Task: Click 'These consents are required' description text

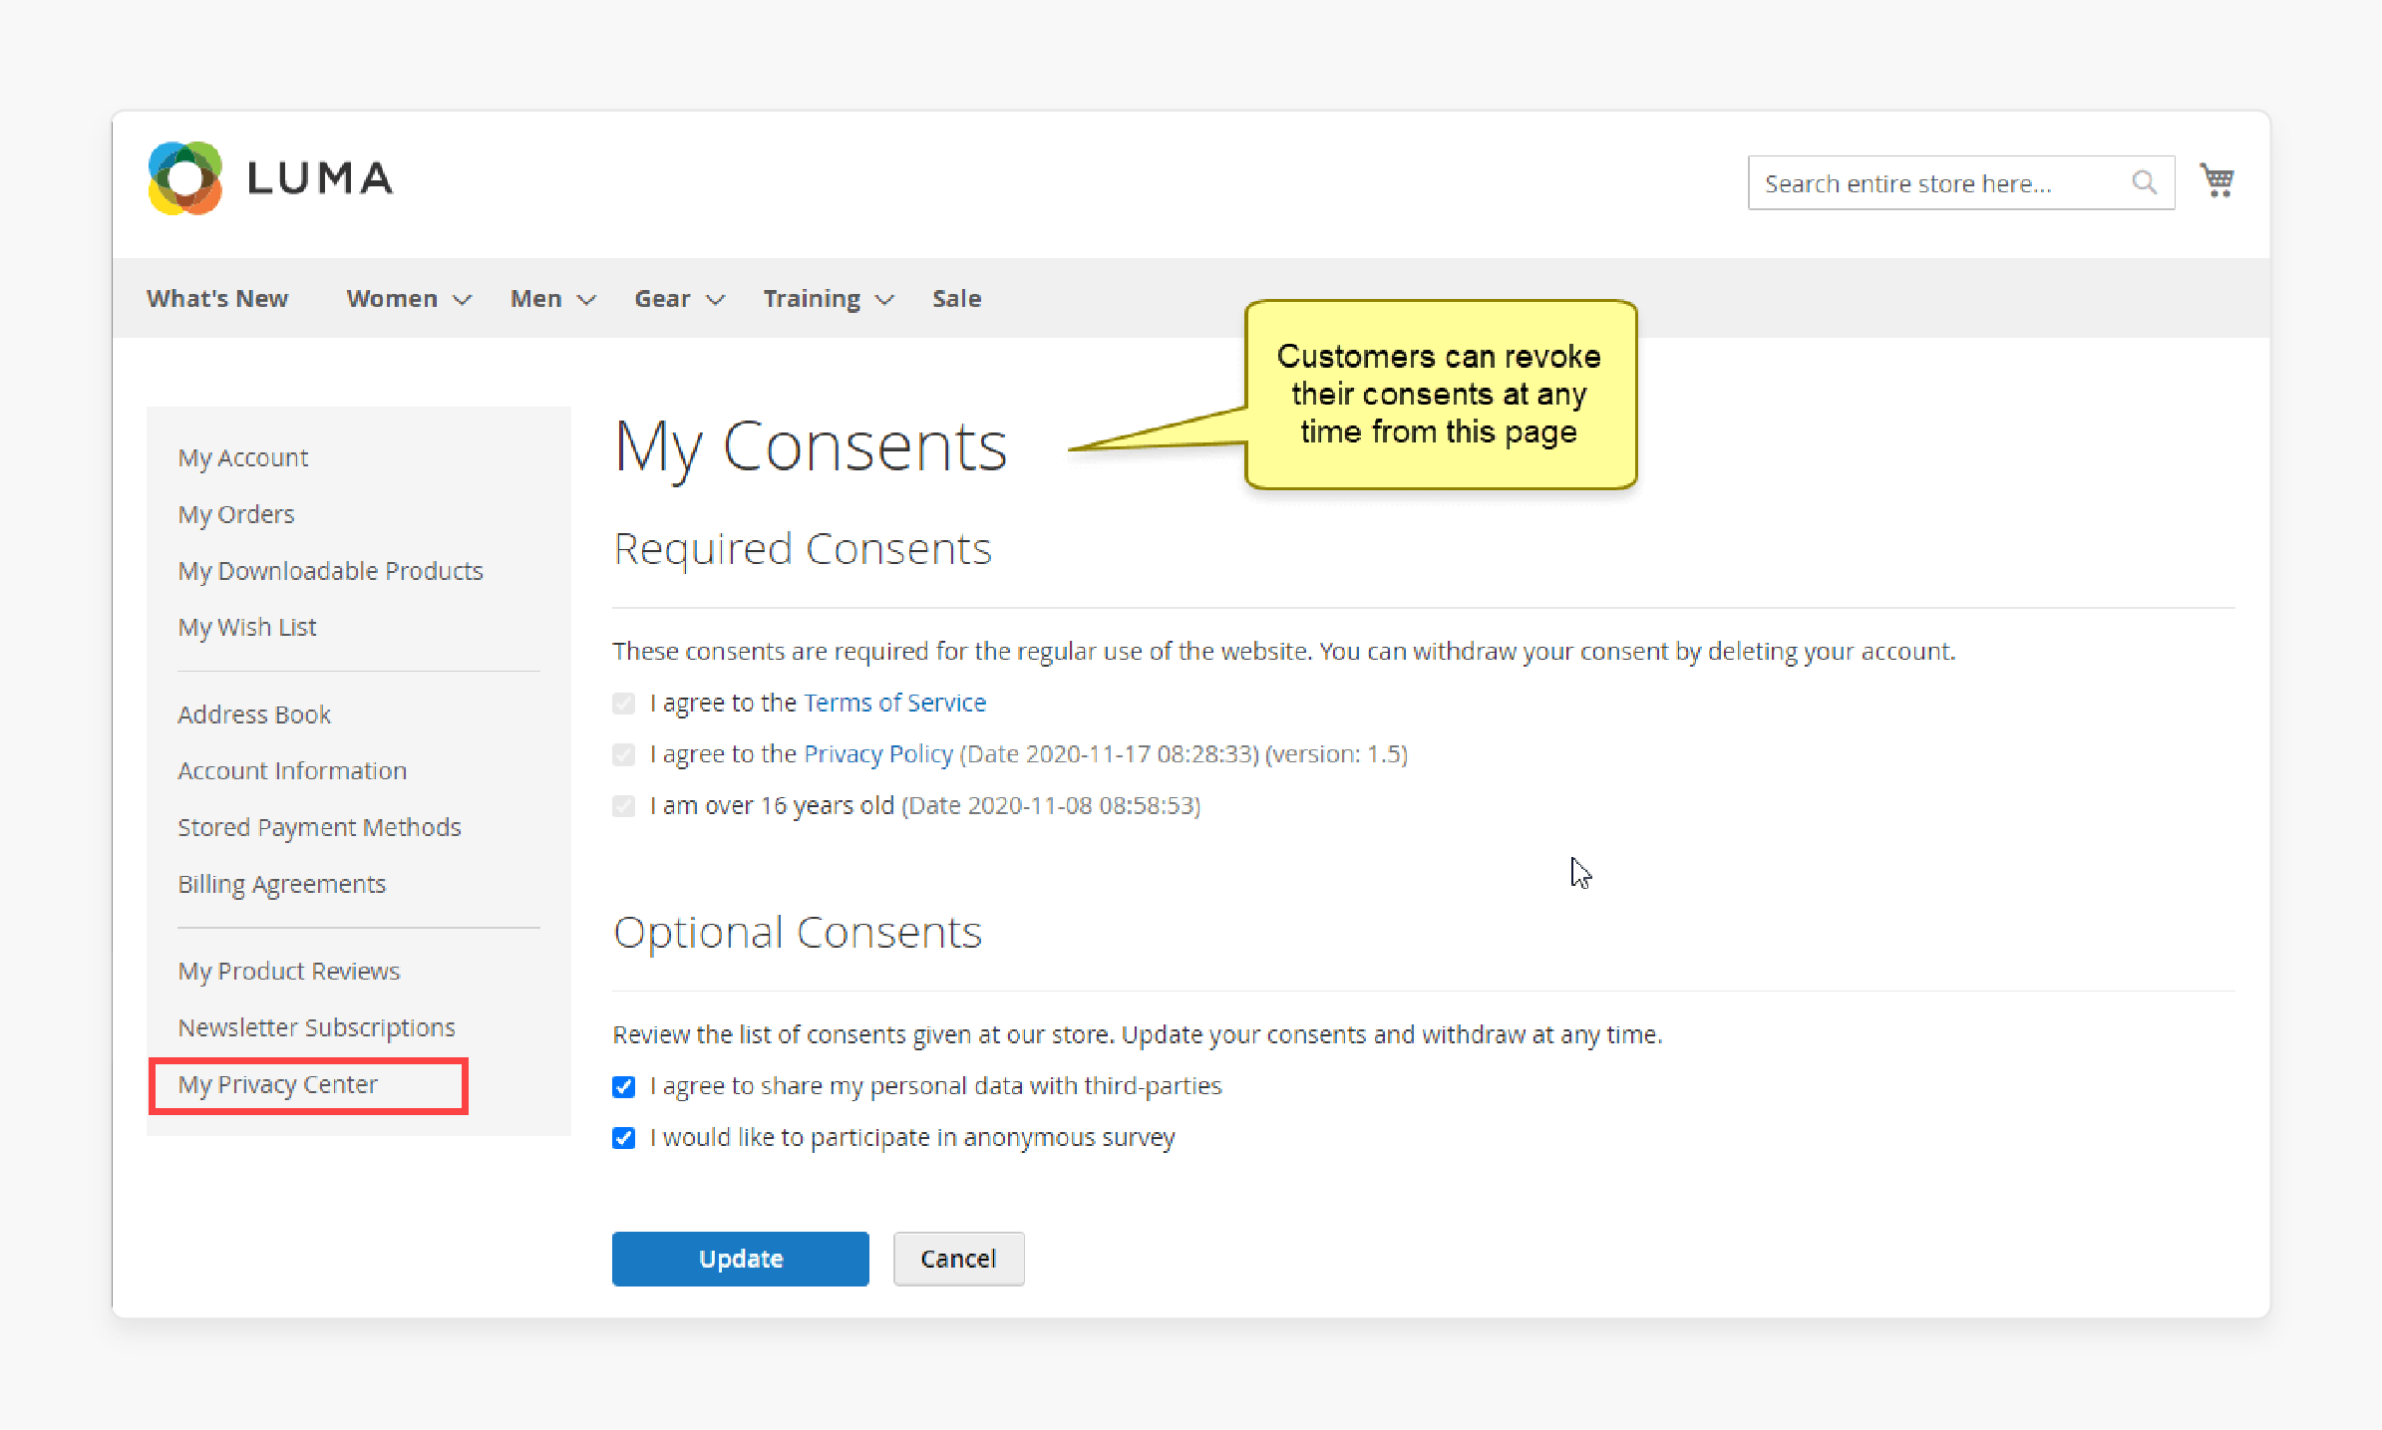Action: [1284, 651]
